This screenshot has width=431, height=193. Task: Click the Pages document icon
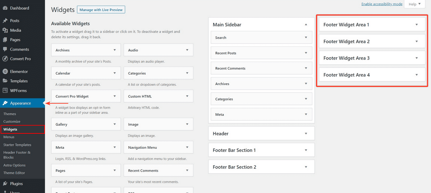pyautogui.click(x=5, y=40)
